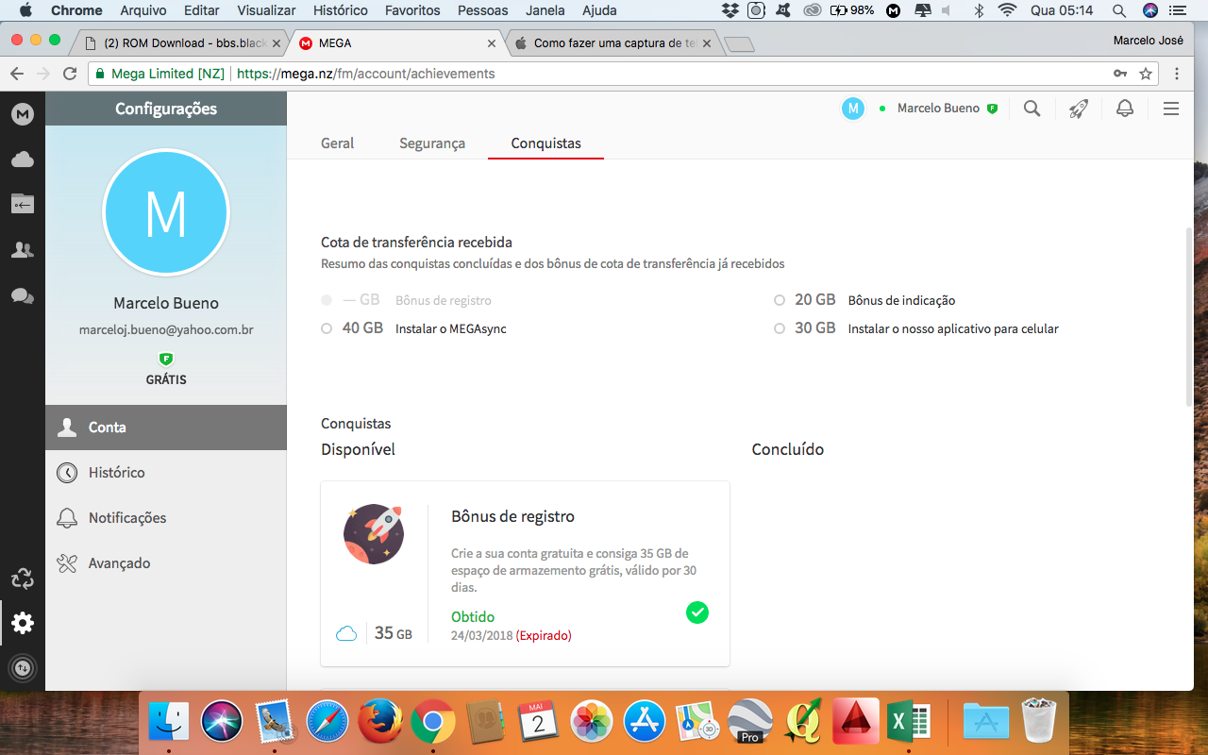This screenshot has height=755, width=1208.
Task: Open Avançado section in sidebar
Action: [166, 563]
